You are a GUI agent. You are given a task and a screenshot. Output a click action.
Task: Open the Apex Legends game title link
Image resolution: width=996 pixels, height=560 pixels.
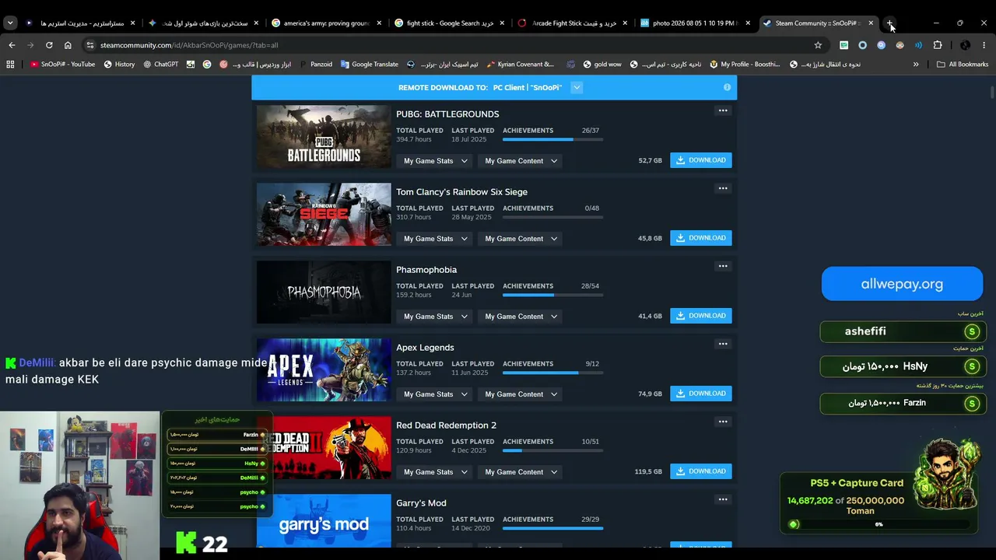[425, 348]
